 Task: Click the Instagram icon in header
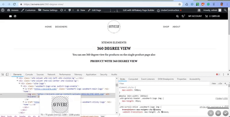(x=15, y=16)
